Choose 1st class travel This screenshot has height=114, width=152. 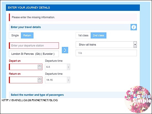tap(83, 35)
